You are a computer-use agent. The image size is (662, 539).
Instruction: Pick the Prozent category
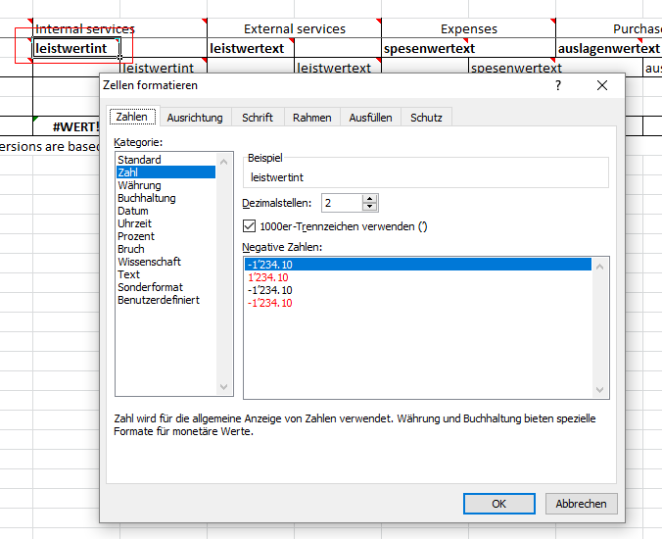point(136,236)
